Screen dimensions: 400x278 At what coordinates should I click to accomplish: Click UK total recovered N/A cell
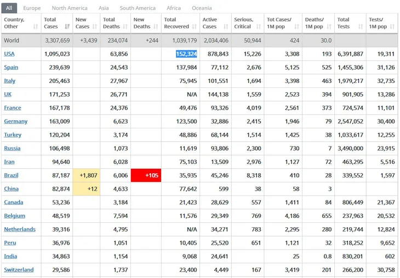pyautogui.click(x=192, y=94)
